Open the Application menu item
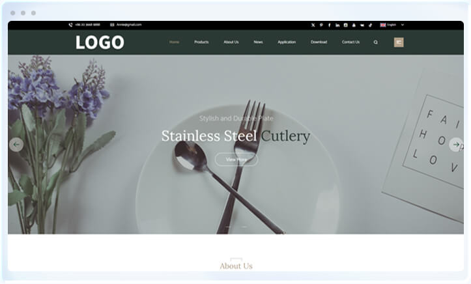The height and width of the screenshot is (284, 471). (x=287, y=42)
